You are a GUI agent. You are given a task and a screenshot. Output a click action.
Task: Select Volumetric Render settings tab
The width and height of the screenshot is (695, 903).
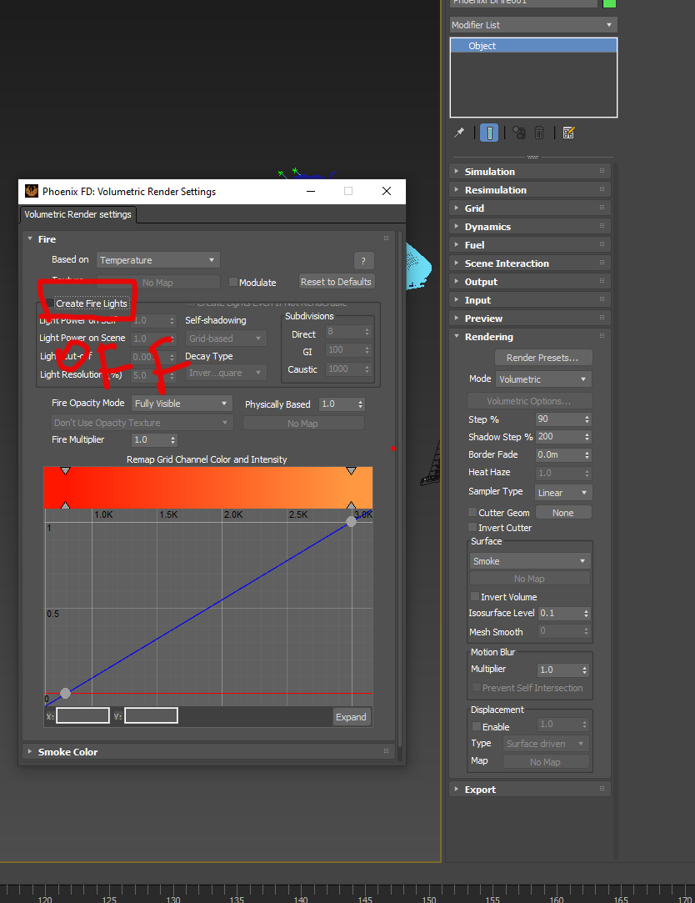(x=77, y=214)
